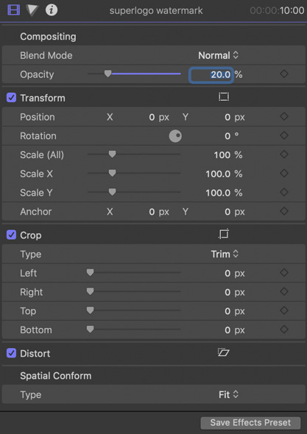
Task: Activate the Transform onscreen controls icon
Action: click(224, 96)
